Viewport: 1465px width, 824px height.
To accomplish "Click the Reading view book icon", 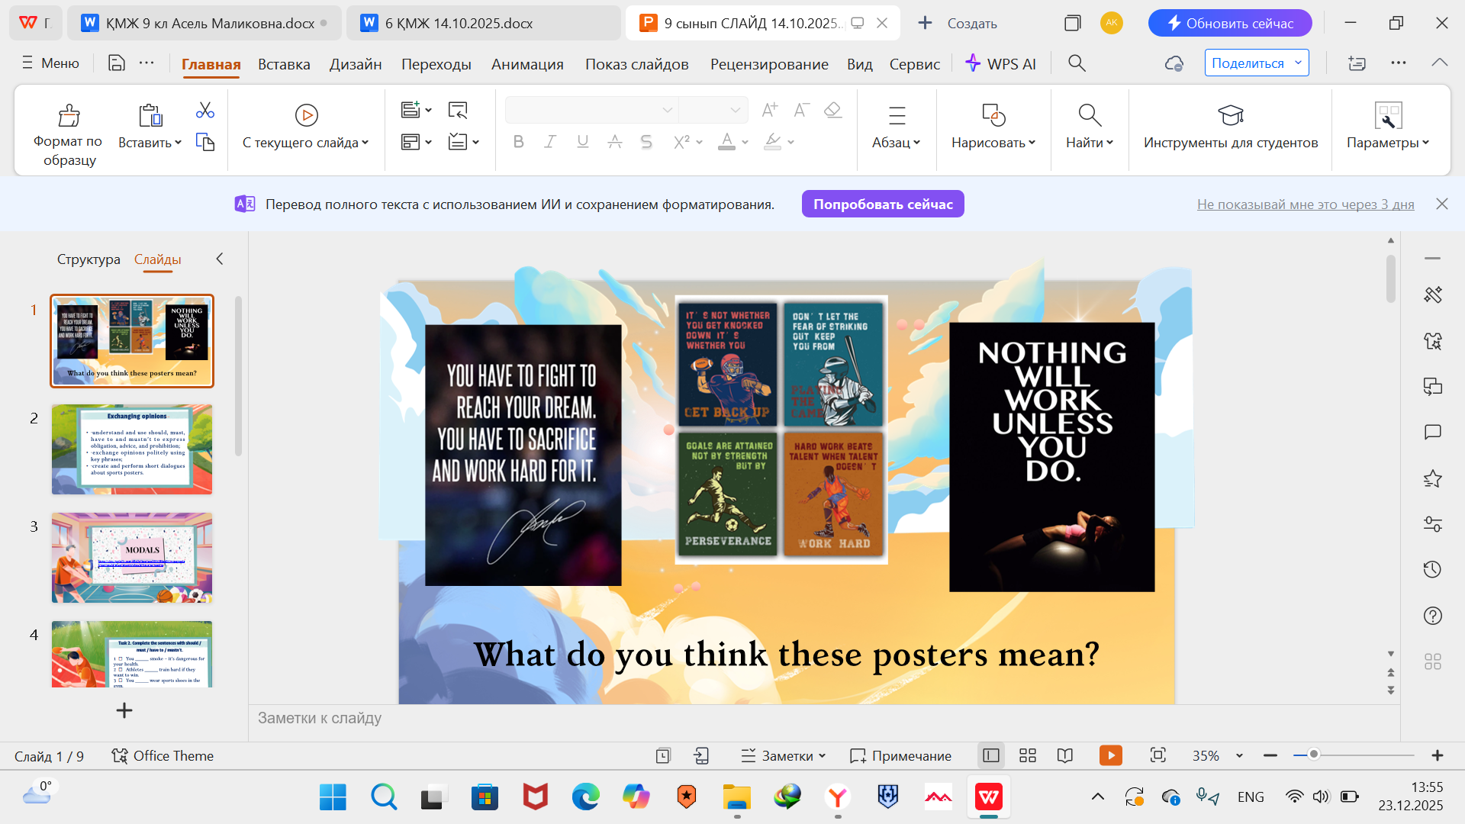I will pos(1065,755).
